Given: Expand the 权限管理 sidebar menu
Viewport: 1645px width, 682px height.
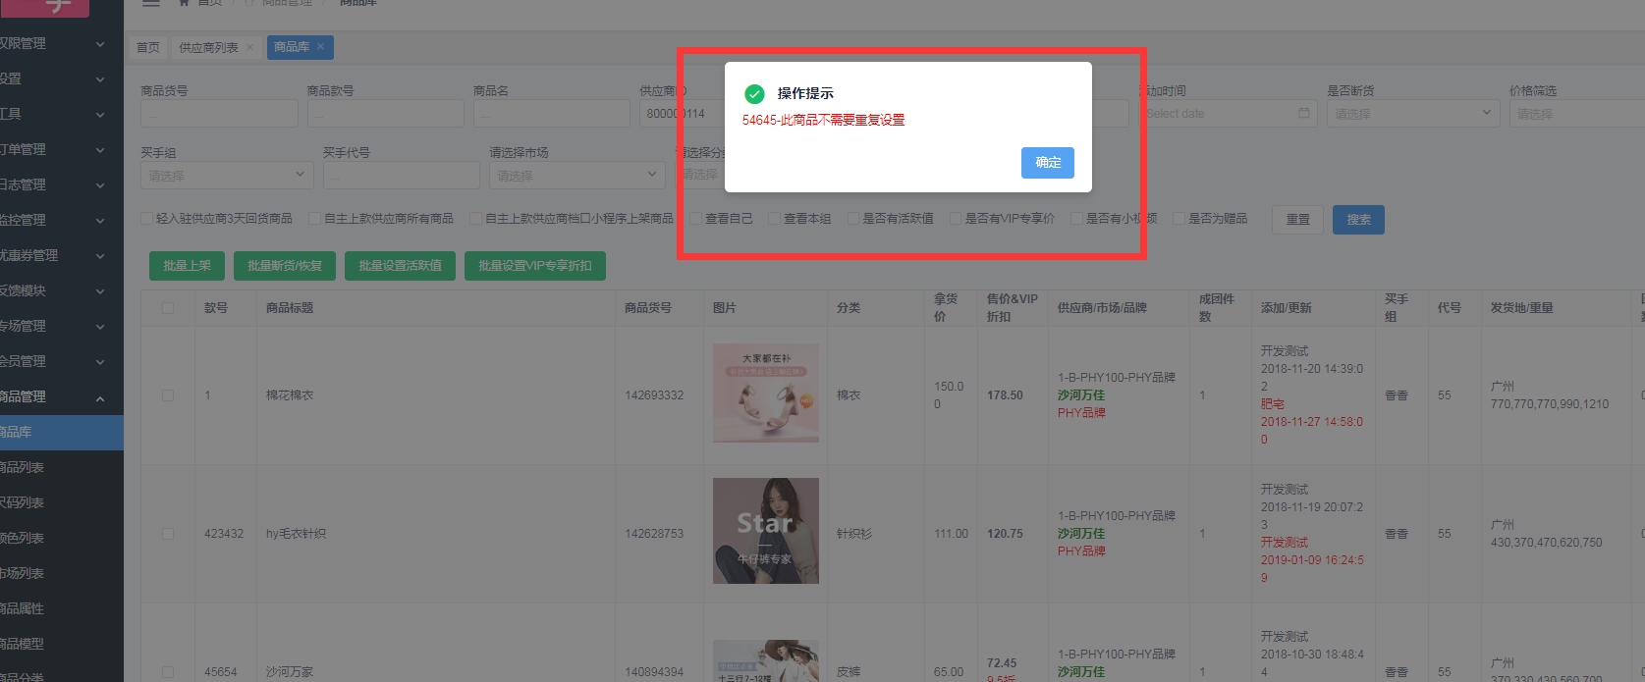Looking at the screenshot, I should point(62,44).
